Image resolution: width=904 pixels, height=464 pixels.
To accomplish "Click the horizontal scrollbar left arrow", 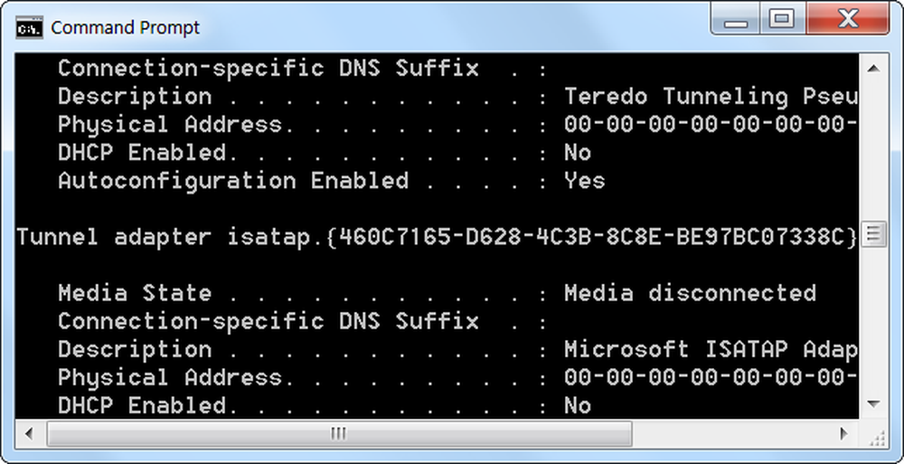I will click(x=28, y=433).
